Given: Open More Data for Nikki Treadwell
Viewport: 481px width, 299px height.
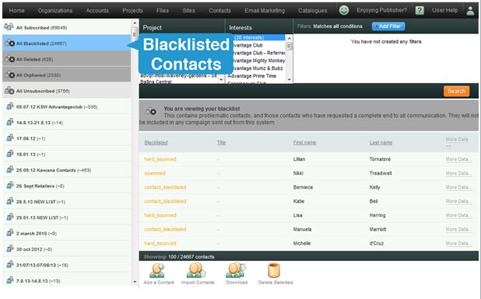Looking at the screenshot, I should (458, 173).
